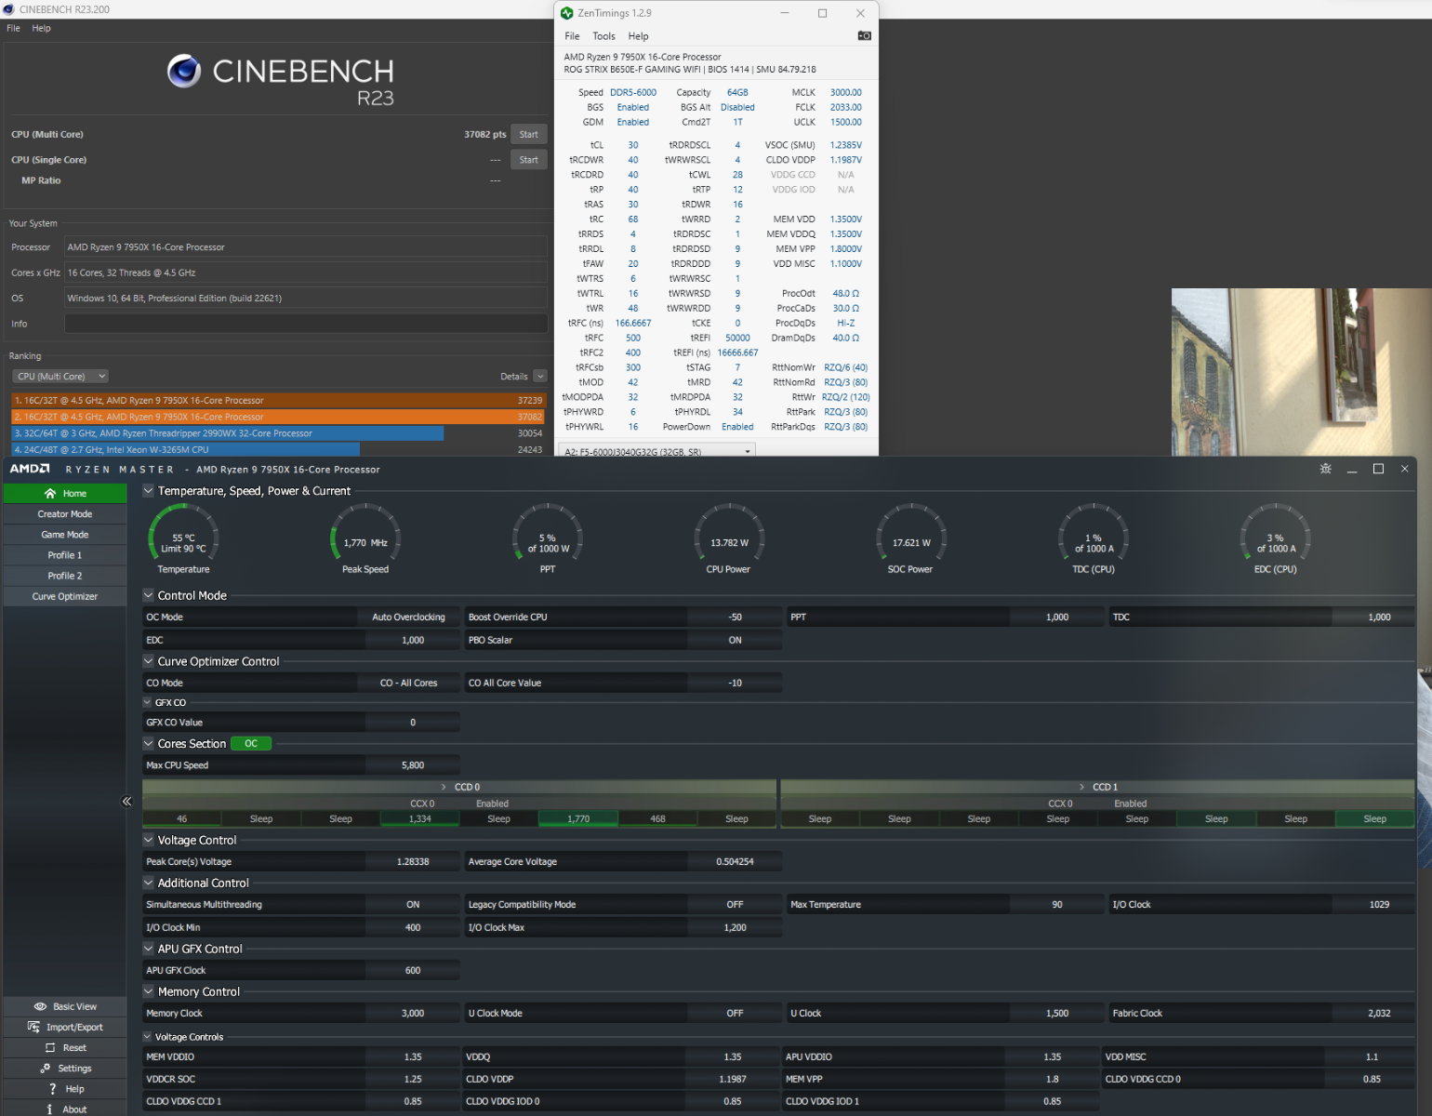Open Ryzen Master Settings
1432x1116 pixels.
(x=65, y=1068)
